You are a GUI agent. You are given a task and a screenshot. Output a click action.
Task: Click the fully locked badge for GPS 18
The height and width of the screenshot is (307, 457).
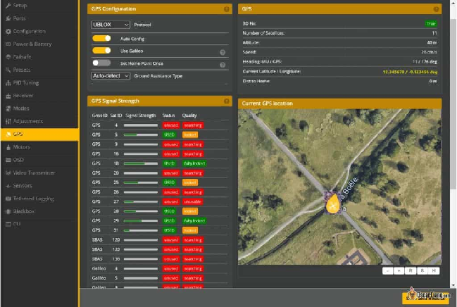194,163
